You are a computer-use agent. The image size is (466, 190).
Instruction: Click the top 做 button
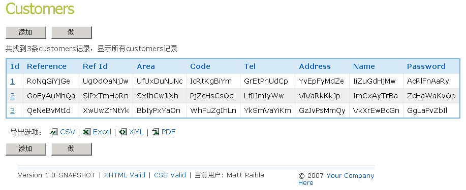point(72,32)
